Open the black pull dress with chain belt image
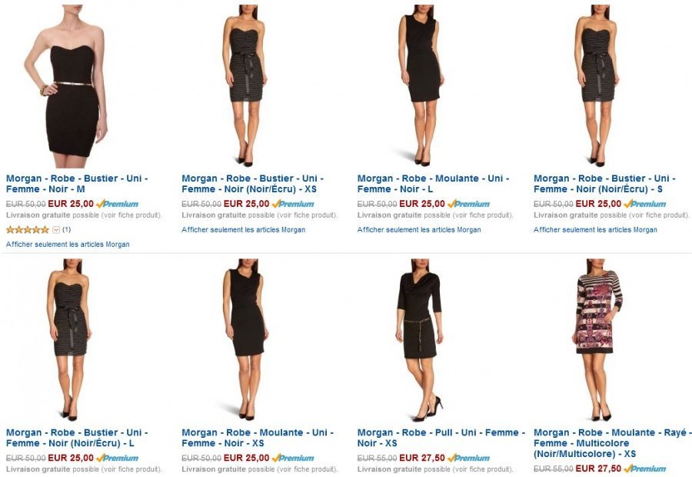The height and width of the screenshot is (477, 692). [419, 339]
